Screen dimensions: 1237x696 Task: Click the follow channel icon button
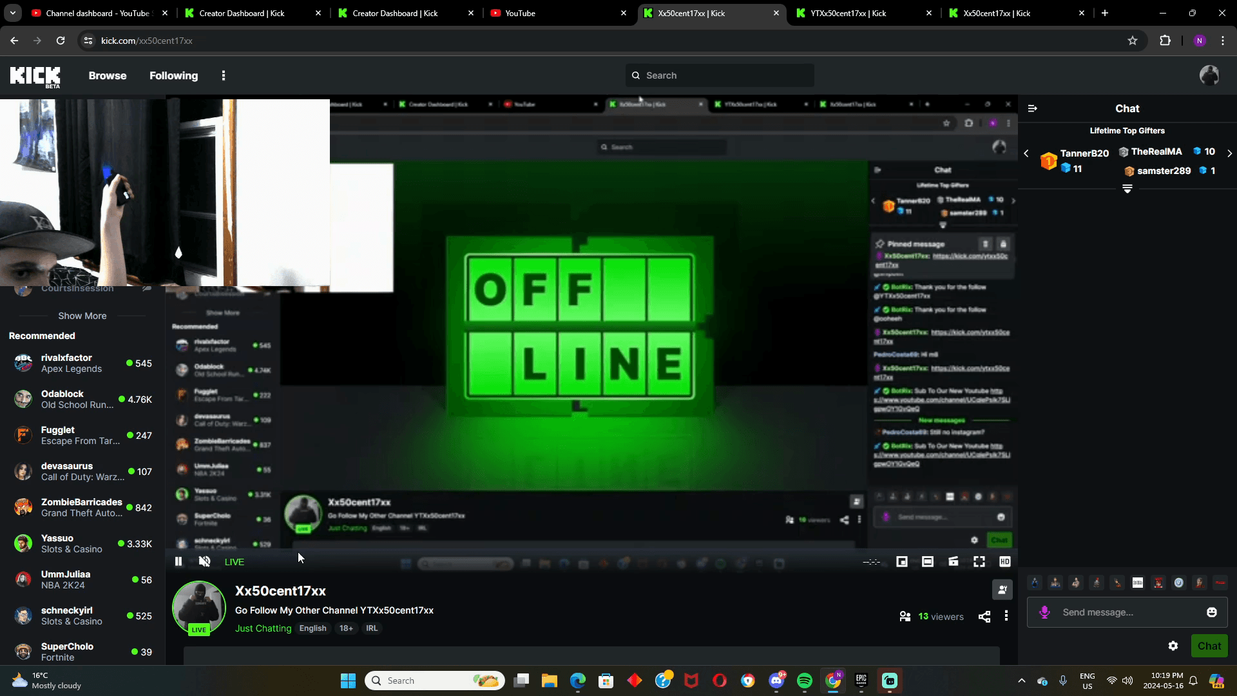point(1002,590)
